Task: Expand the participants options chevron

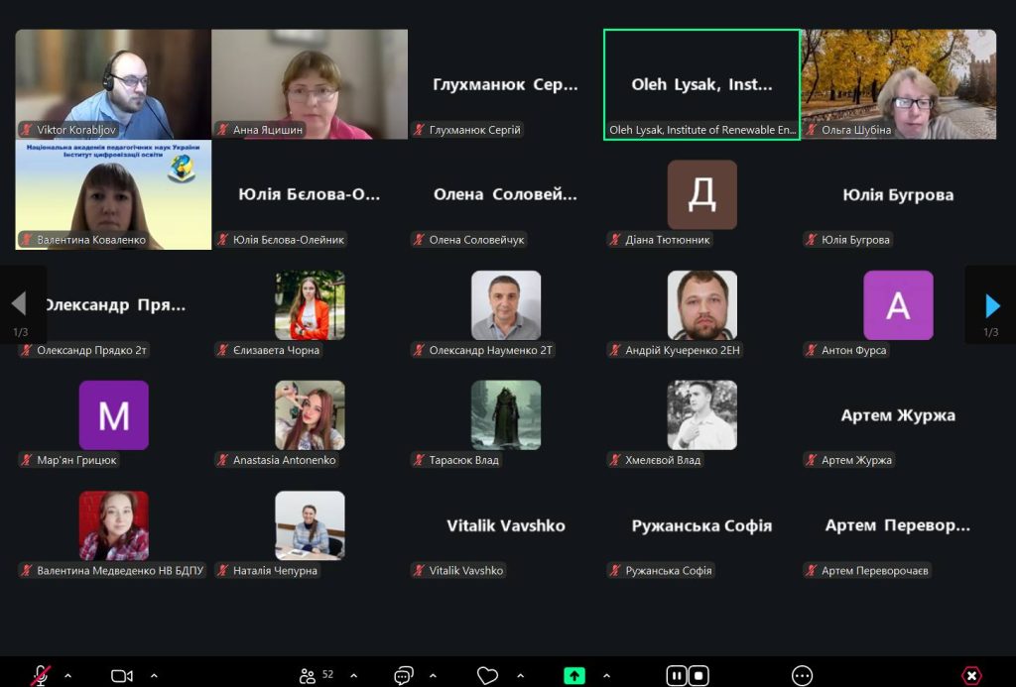Action: pos(353,675)
